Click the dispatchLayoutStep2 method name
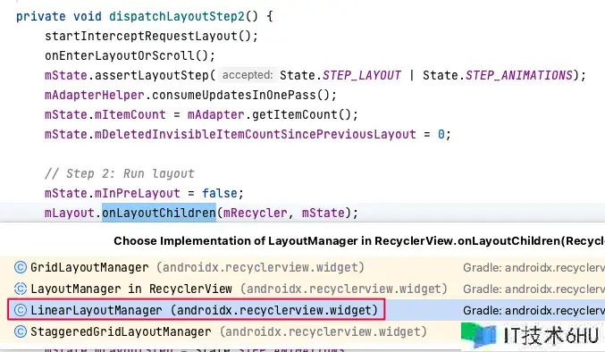Screen dimensions: 605x352 click(x=177, y=17)
